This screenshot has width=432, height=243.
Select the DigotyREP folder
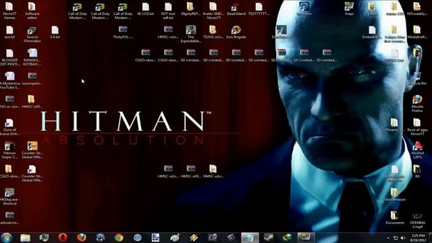coord(190,9)
